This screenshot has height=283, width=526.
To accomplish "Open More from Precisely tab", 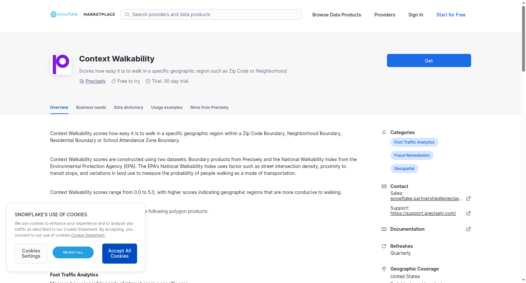I will [209, 107].
